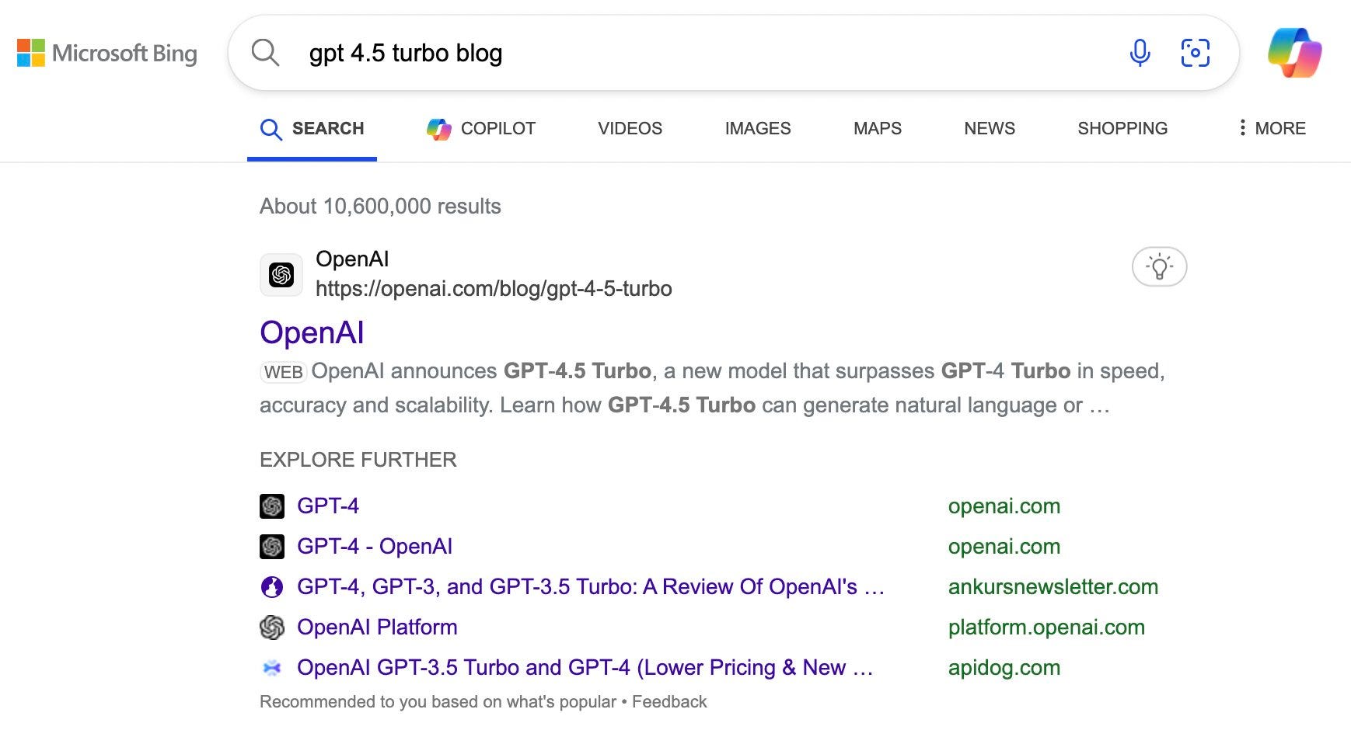Screen dimensions: 1351x730
Task: Click the openai.com/blog/gpt-4-5-turbo URL
Action: (494, 289)
